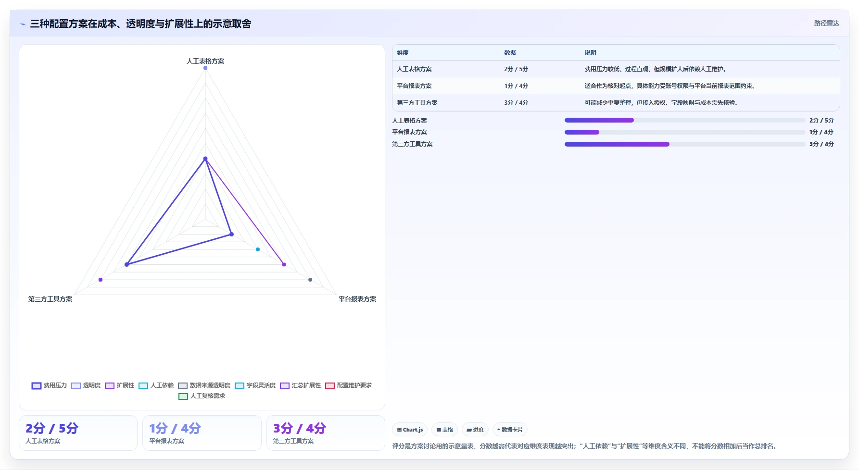
Task: Toggle the 扩展性 legend series
Action: coord(119,385)
